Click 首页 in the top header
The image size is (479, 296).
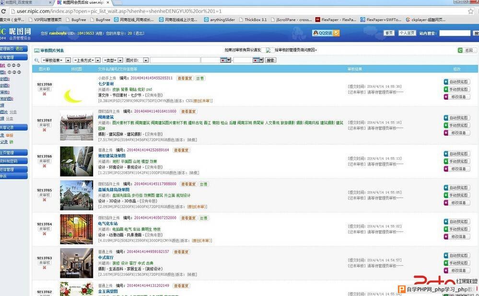coord(389,33)
